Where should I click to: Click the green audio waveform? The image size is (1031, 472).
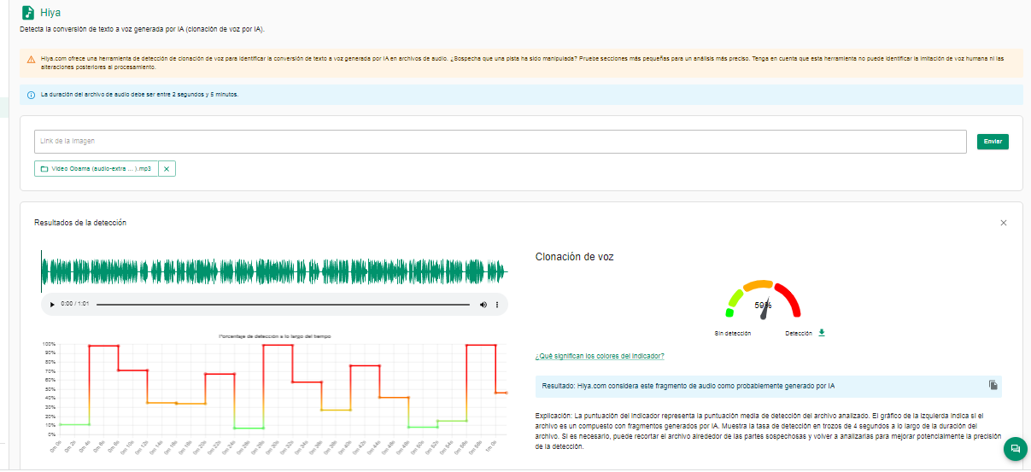pos(274,272)
